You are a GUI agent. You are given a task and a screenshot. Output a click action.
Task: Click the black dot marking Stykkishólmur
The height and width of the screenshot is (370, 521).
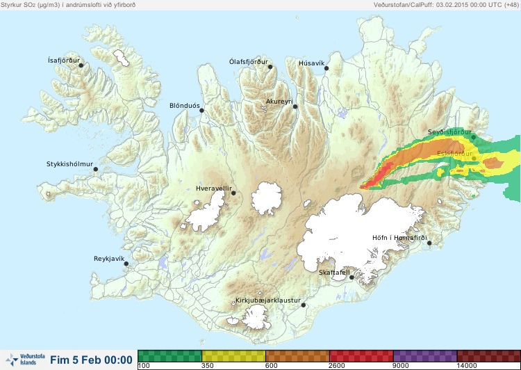pyautogui.click(x=96, y=169)
